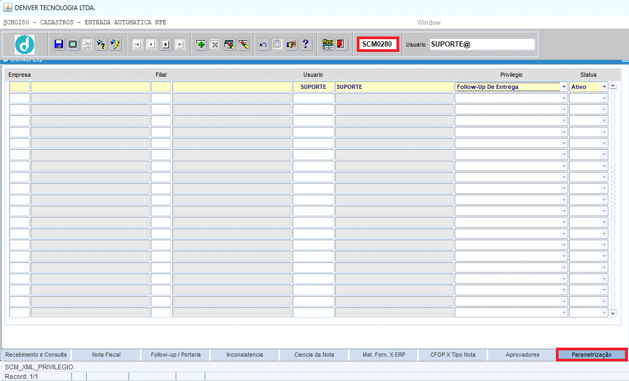629x381 pixels.
Task: Click the eraser clear icon
Action: point(243,44)
